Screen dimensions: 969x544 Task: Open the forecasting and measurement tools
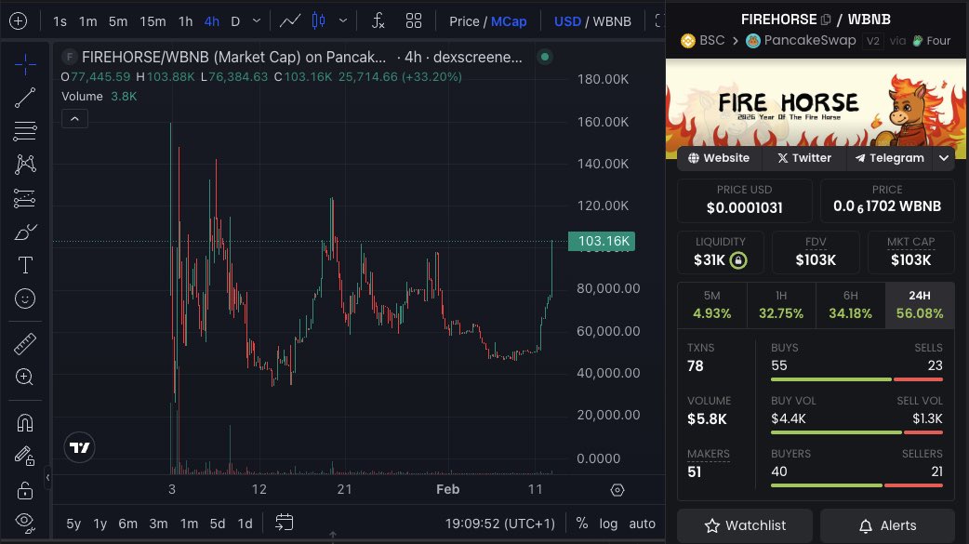[25, 198]
